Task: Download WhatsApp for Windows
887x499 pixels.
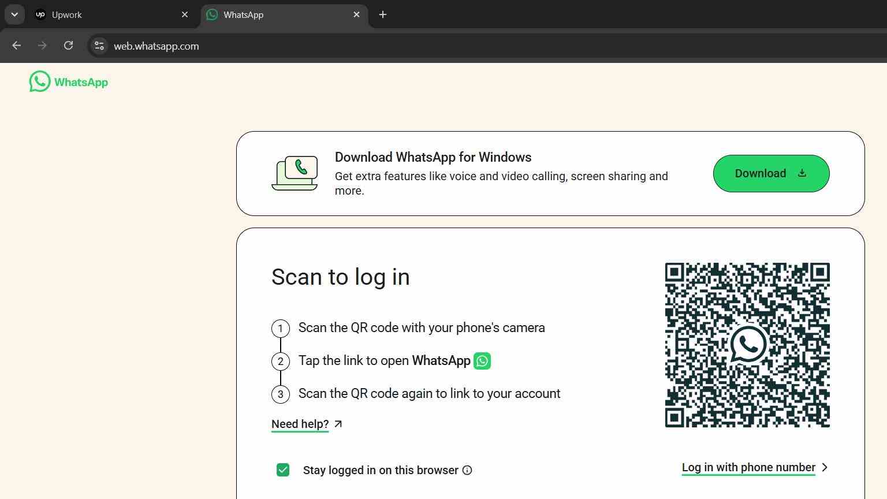Action: pos(771,173)
